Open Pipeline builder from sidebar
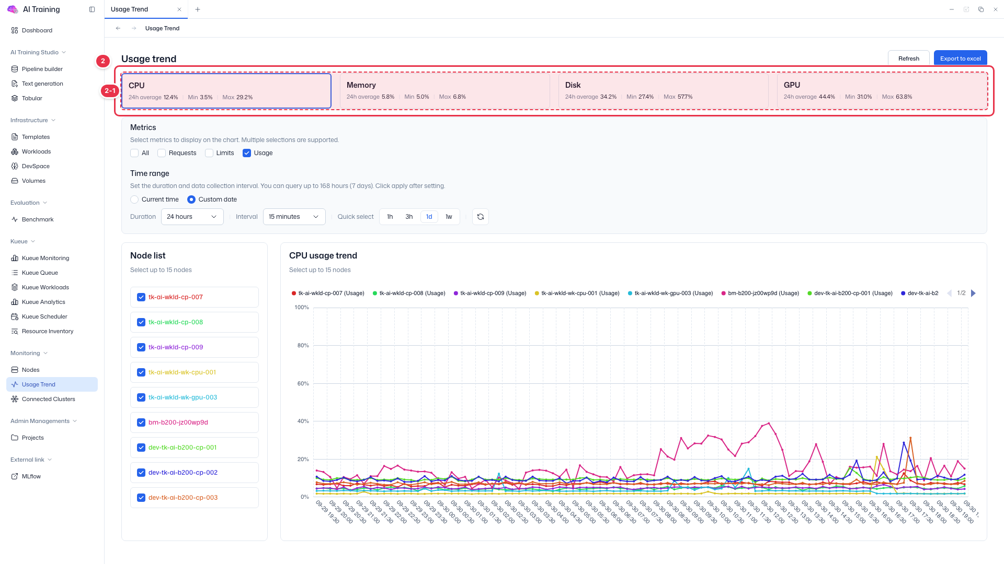 [x=42, y=69]
